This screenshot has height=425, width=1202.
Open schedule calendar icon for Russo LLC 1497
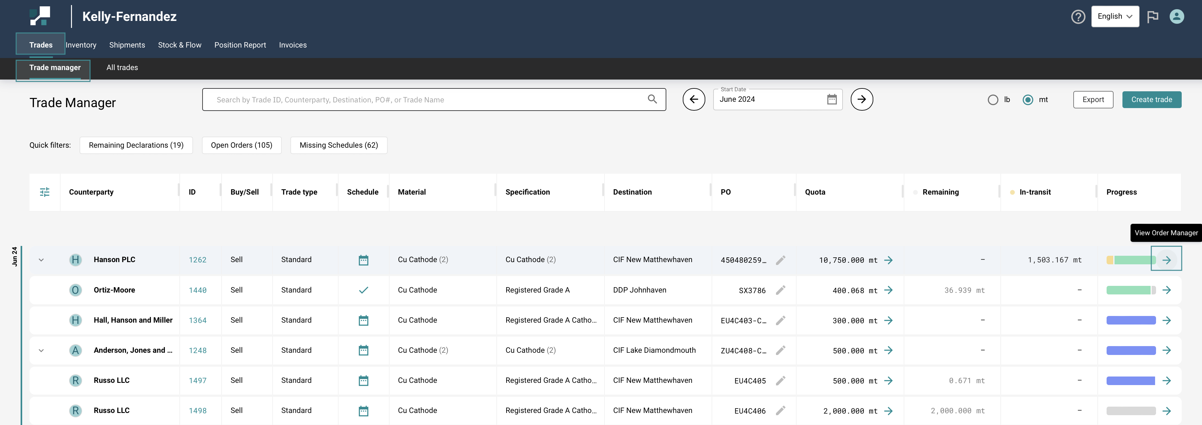tap(364, 381)
